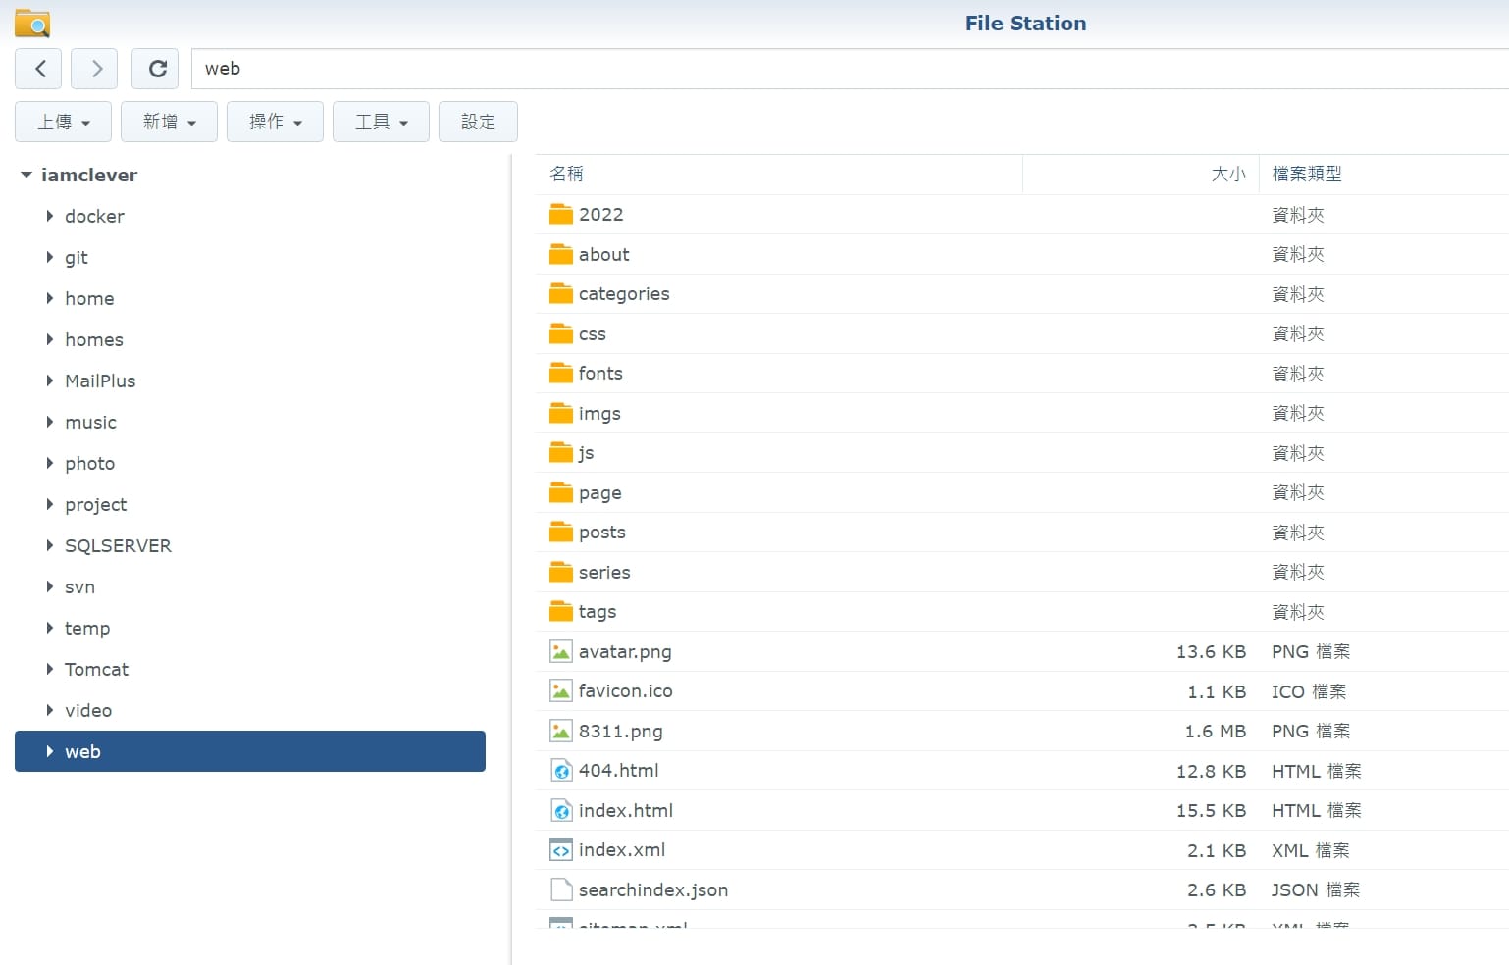Viewport: 1509px width, 965px height.
Task: Select the posts folder name
Action: (601, 533)
